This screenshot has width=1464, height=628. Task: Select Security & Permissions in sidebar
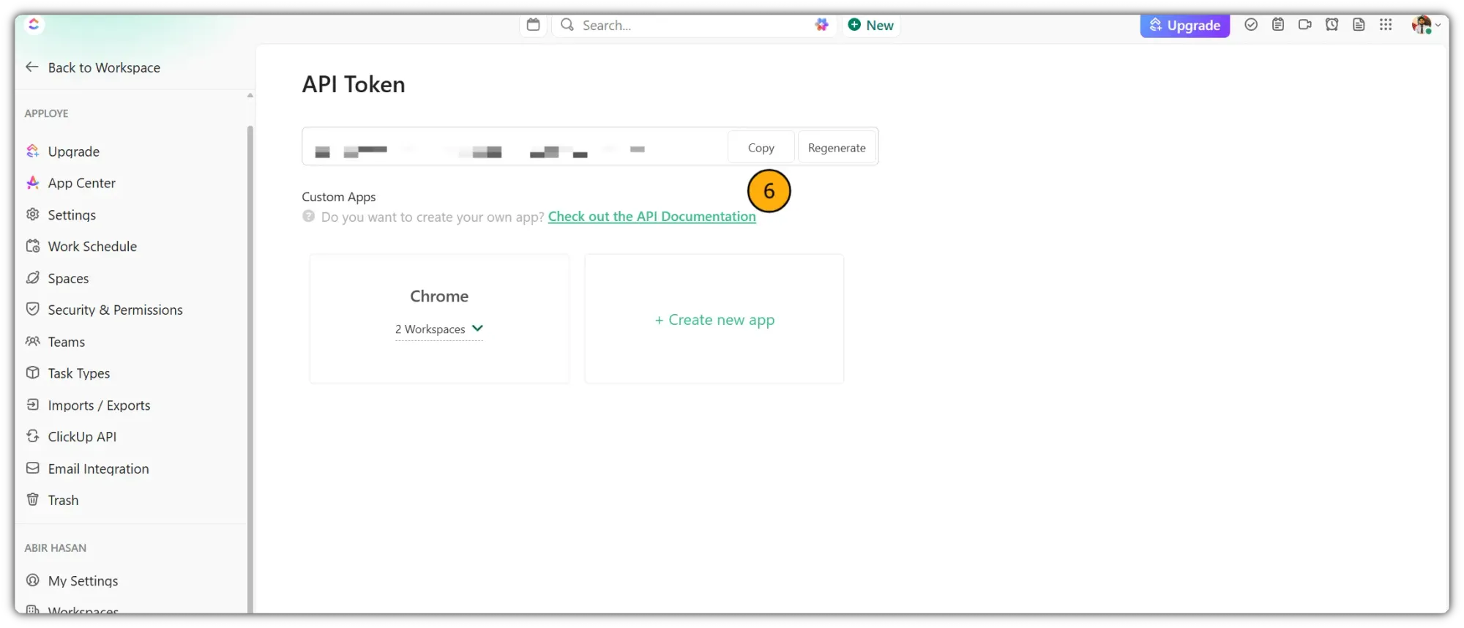tap(115, 310)
